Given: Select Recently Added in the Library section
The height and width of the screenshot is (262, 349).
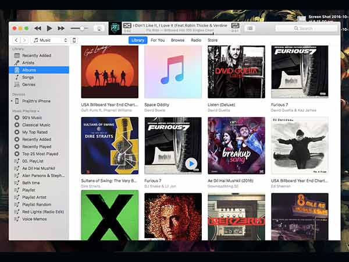Looking at the screenshot, I should click(x=39, y=55).
